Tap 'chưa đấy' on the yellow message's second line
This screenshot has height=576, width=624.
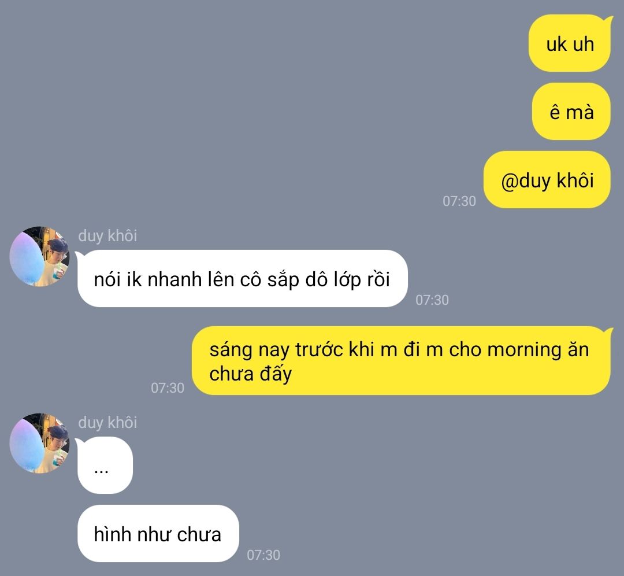click(x=251, y=374)
